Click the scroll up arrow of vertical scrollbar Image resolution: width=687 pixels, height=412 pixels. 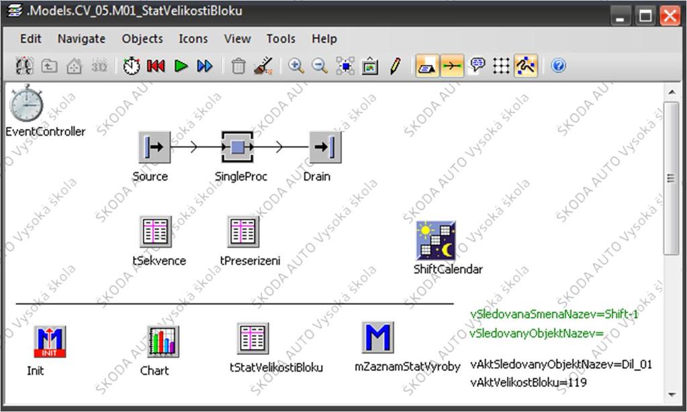tap(672, 92)
